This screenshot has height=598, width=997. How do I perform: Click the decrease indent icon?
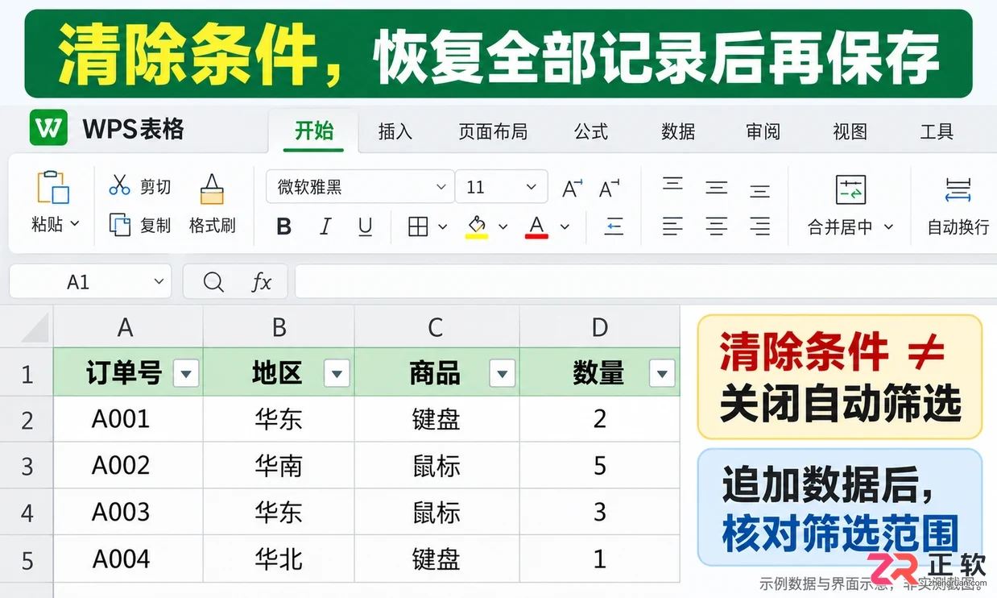tap(614, 227)
